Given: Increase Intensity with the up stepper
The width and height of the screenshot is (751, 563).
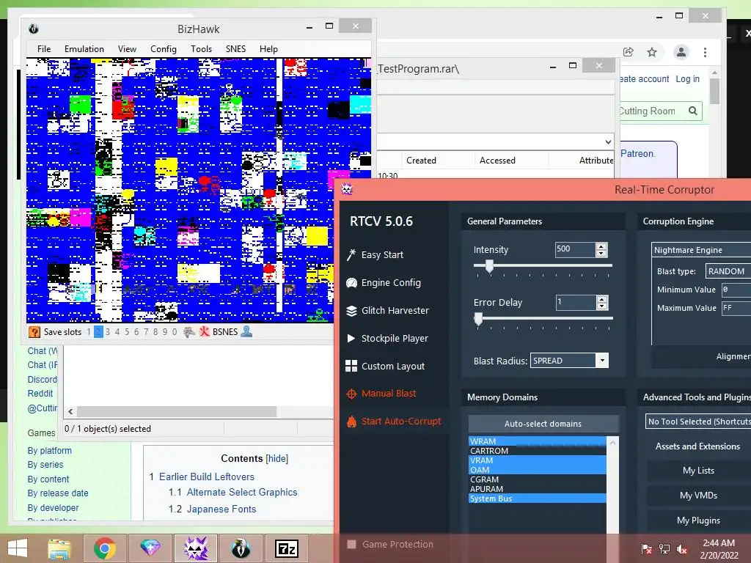Looking at the screenshot, I should pyautogui.click(x=601, y=246).
